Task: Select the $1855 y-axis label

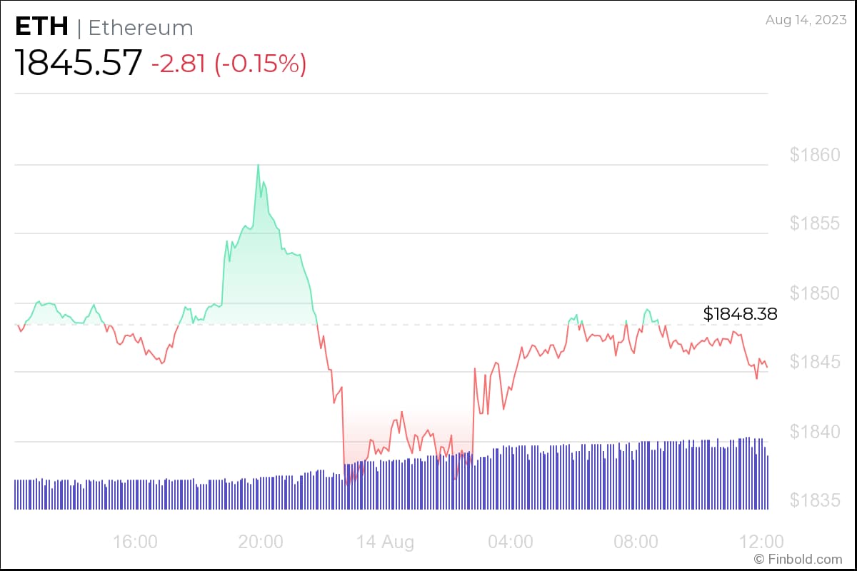Action: click(815, 223)
